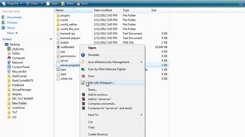Choose Cut in context menu
245x137 pixels.
(x=112, y=122)
